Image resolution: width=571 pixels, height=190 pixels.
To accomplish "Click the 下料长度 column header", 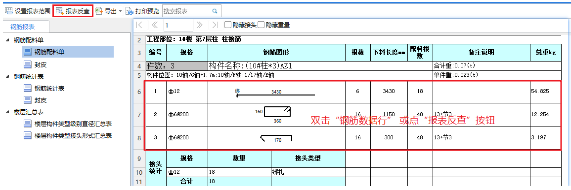I will (x=389, y=53).
